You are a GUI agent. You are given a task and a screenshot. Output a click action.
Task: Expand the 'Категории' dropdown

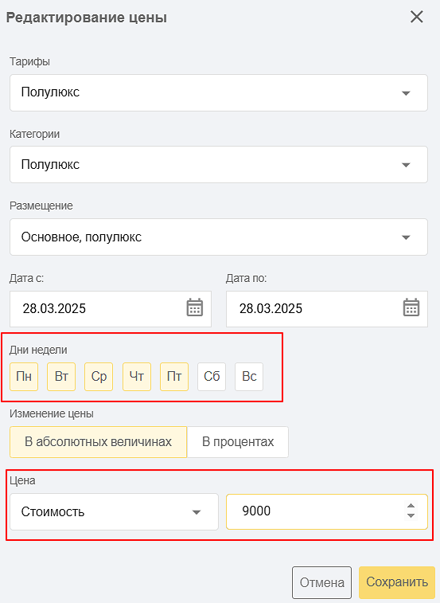(x=219, y=165)
